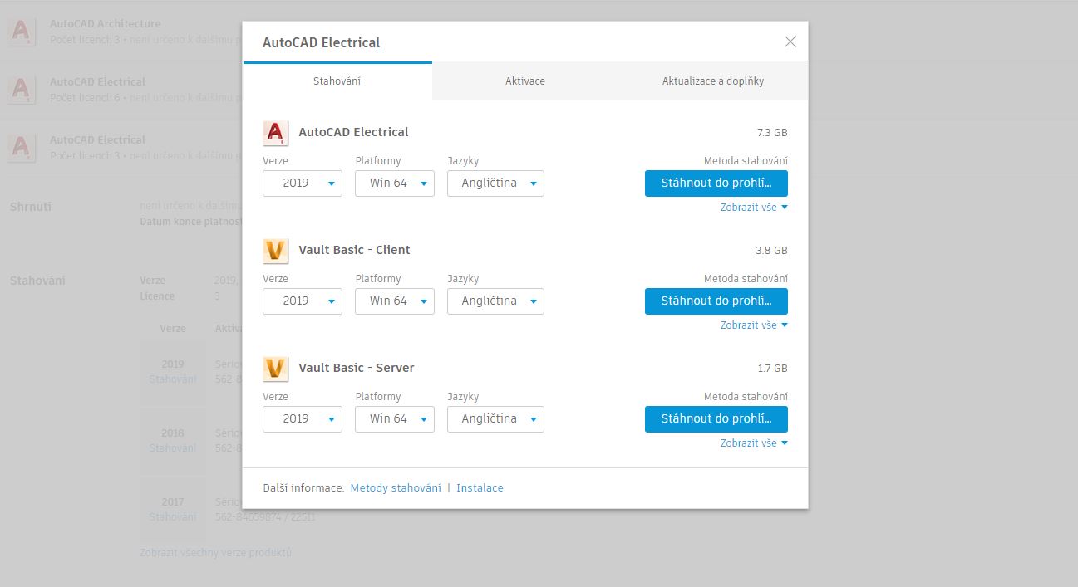
Task: Switch to the Stahování tab
Action: click(x=337, y=81)
